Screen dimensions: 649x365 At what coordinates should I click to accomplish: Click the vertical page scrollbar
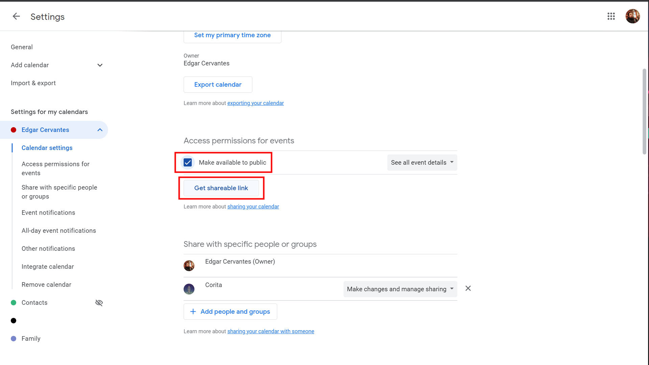[x=644, y=112]
